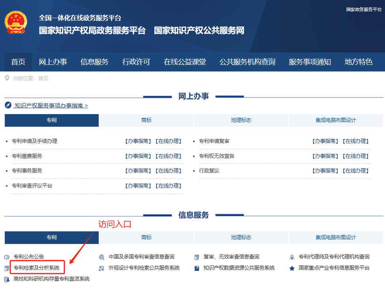The image size is (385, 289).
Task: Open the 网上办事 navigation menu
Action: point(53,62)
